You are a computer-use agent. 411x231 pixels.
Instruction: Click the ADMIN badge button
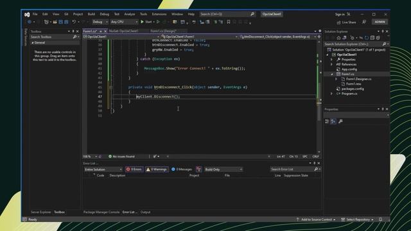tap(380, 22)
